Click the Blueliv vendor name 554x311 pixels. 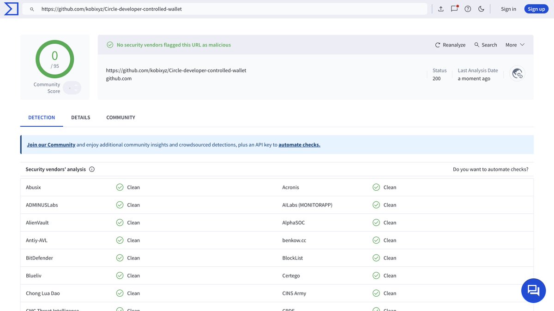[35, 276]
